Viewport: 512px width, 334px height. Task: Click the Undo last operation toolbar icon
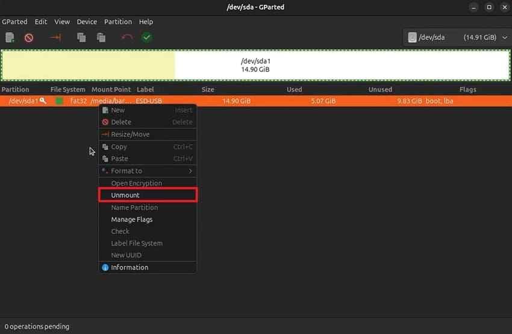click(126, 37)
